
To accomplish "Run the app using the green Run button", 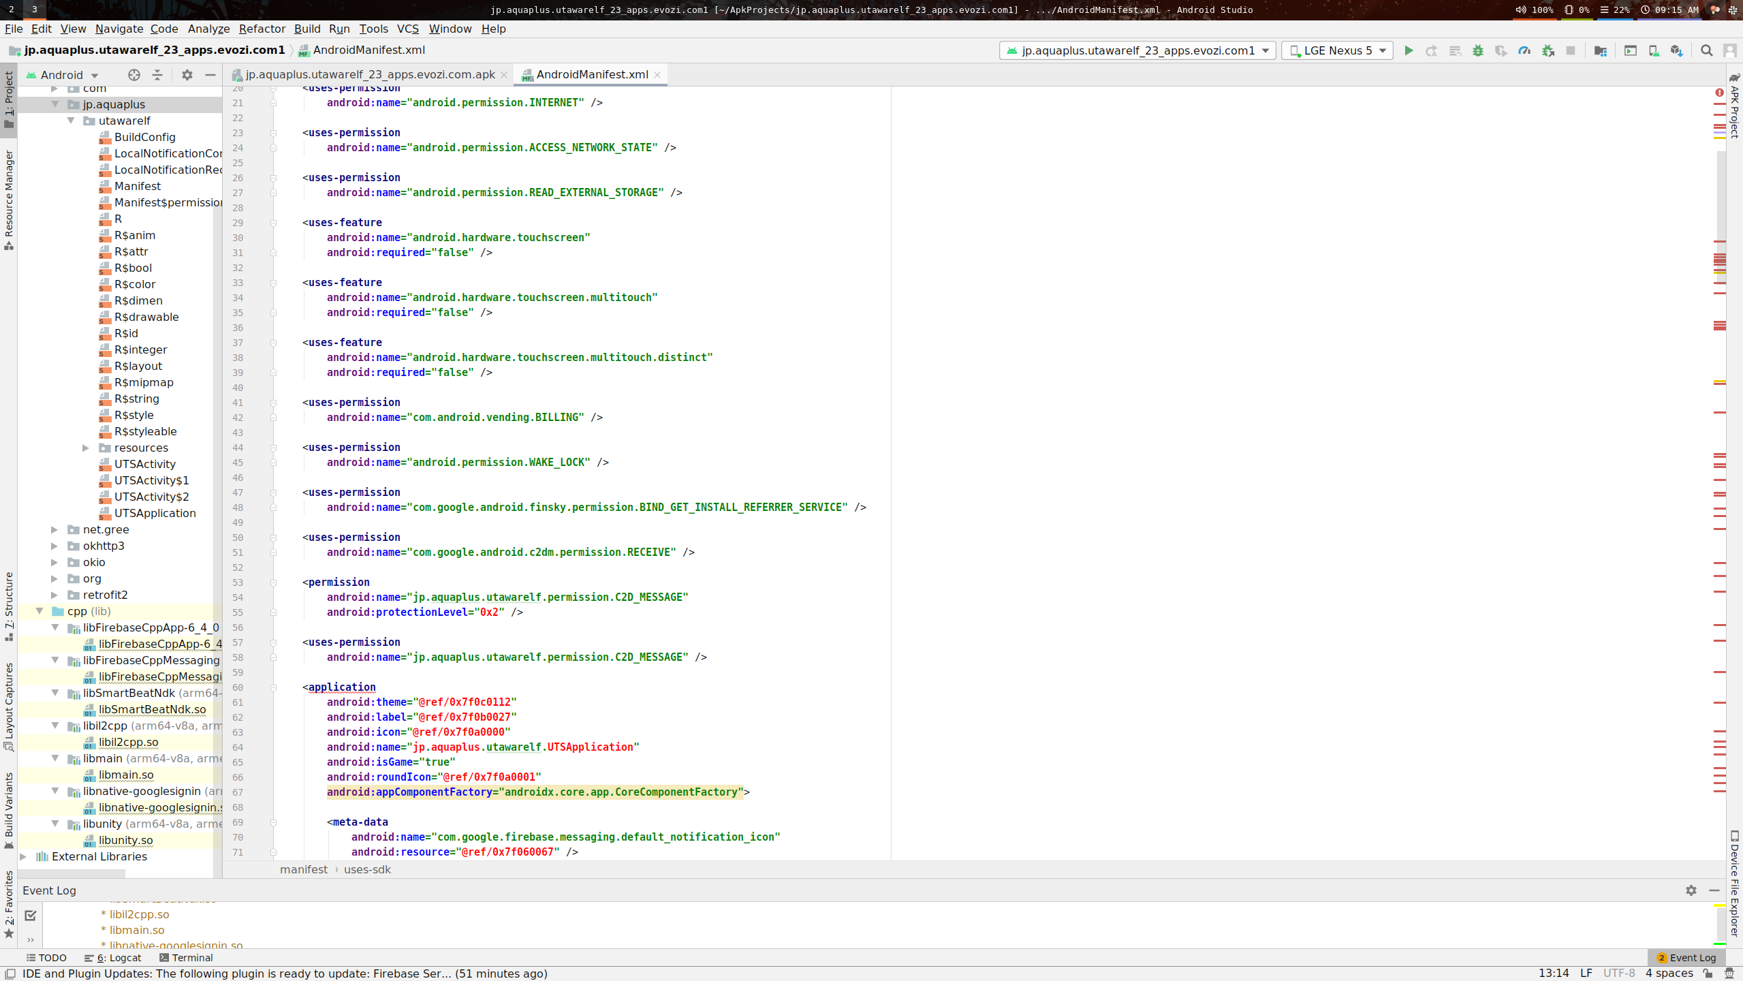I will coord(1409,50).
